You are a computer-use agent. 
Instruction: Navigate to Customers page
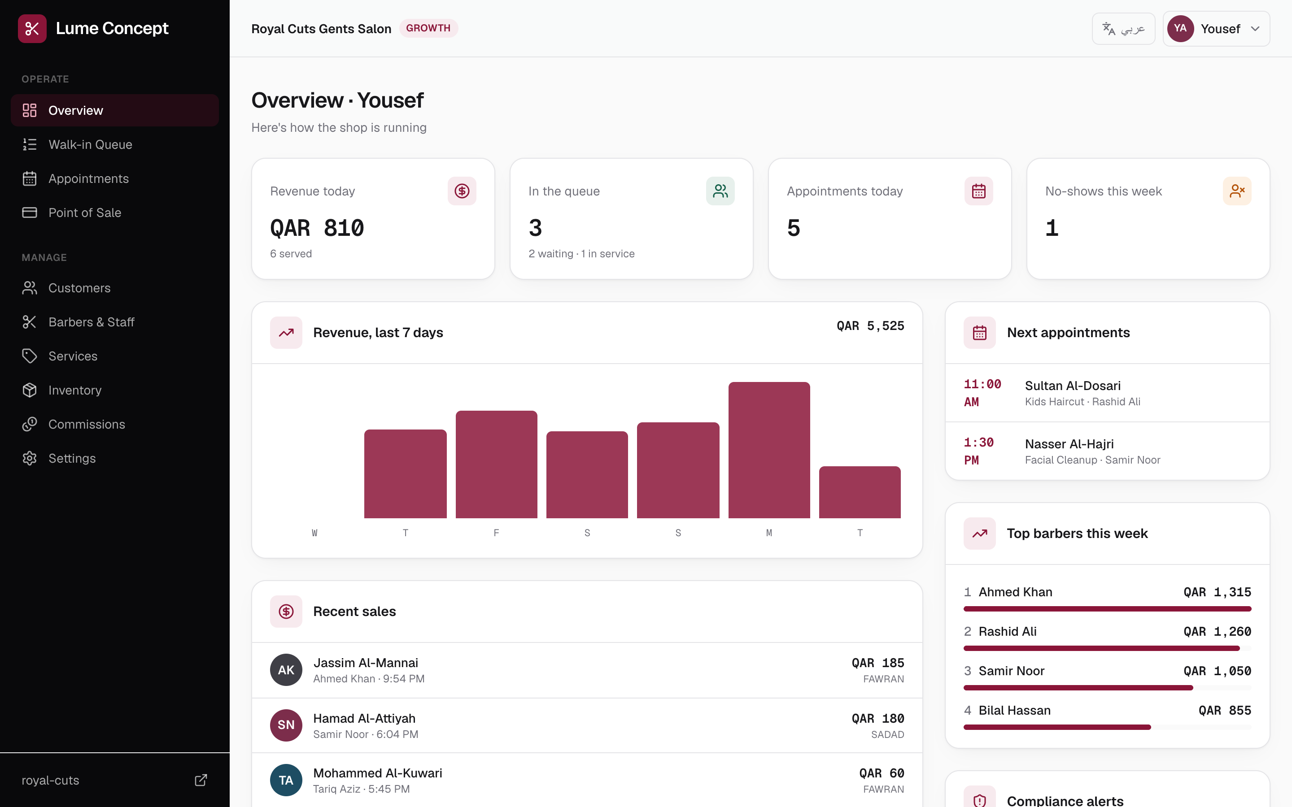tap(115, 288)
